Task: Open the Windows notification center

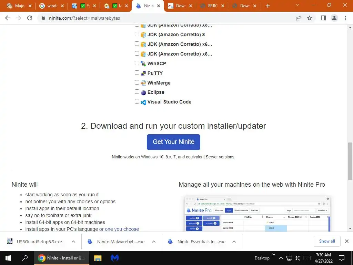Action: 342,258
